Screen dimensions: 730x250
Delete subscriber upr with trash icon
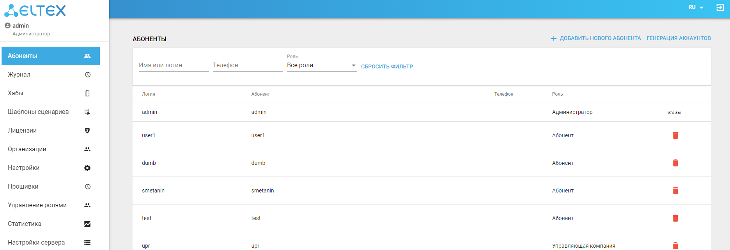click(675, 246)
